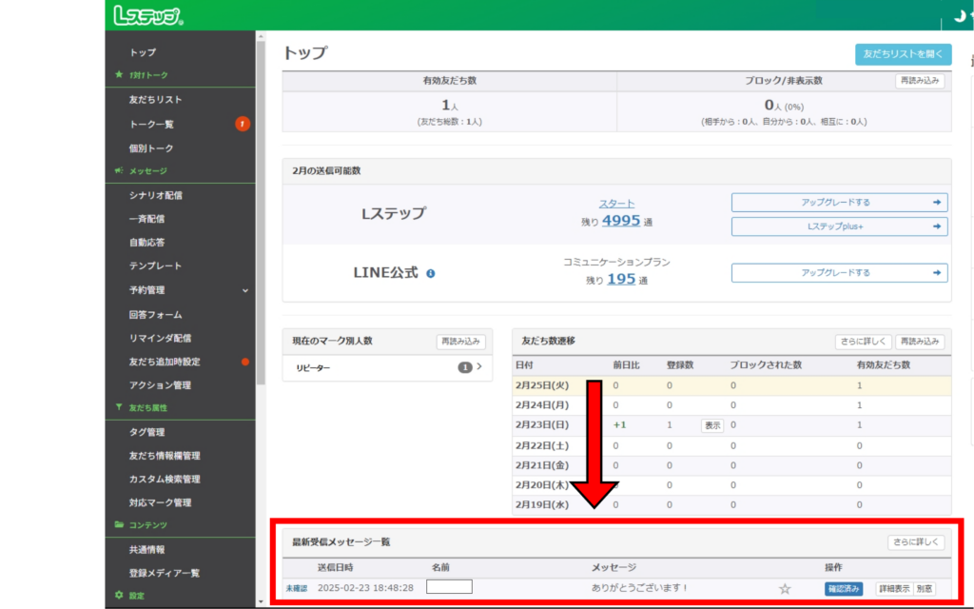Click the gear icon beside 設定

click(119, 596)
